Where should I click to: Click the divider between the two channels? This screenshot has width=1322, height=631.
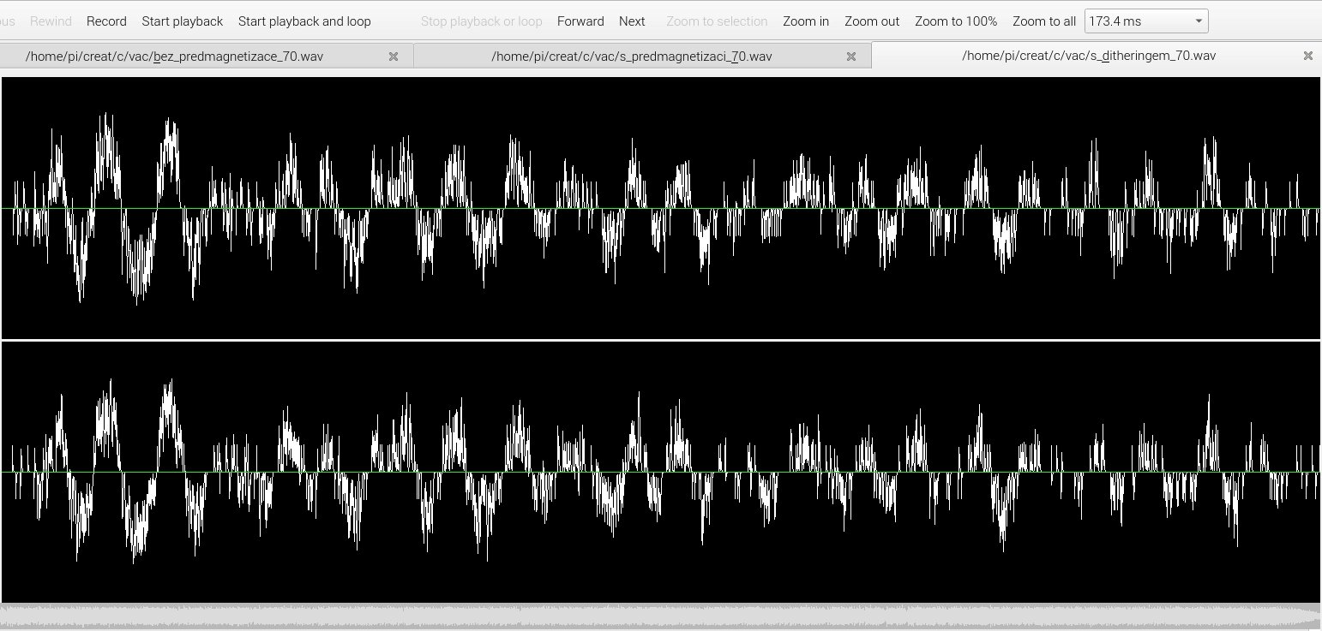pos(660,340)
